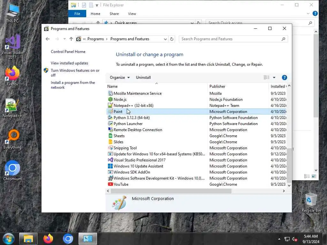
Task: Open the File tab in File Explorer
Action: (77, 14)
